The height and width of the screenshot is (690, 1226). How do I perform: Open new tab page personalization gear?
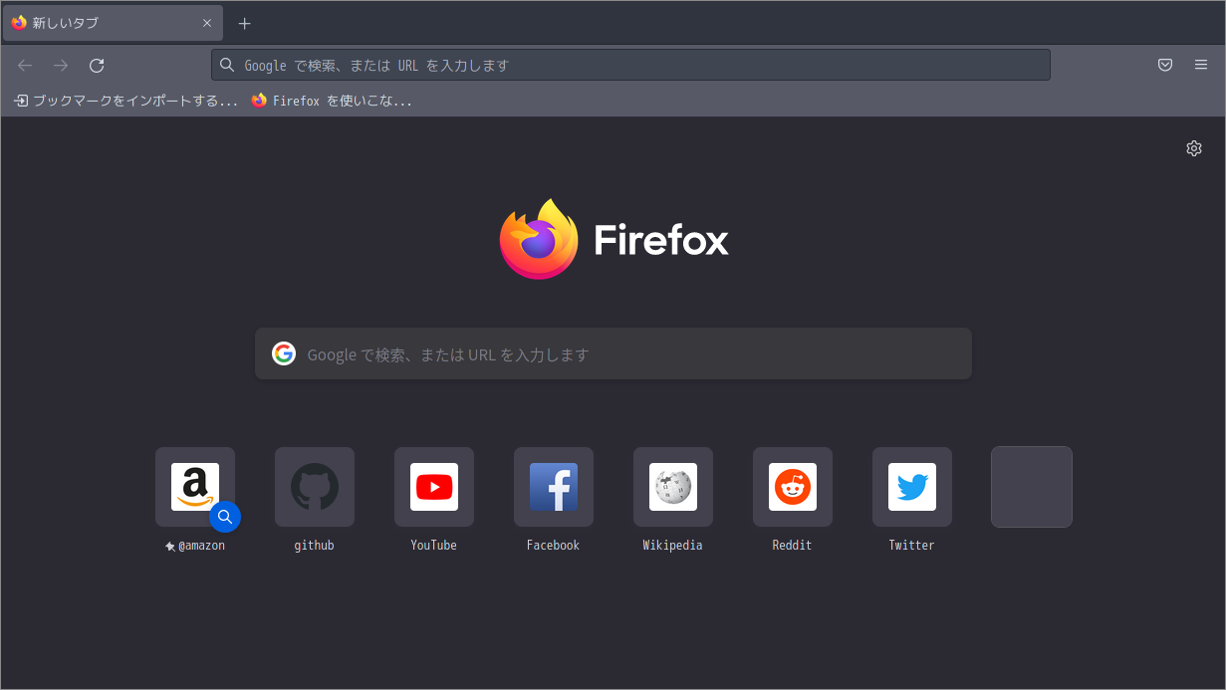point(1194,148)
